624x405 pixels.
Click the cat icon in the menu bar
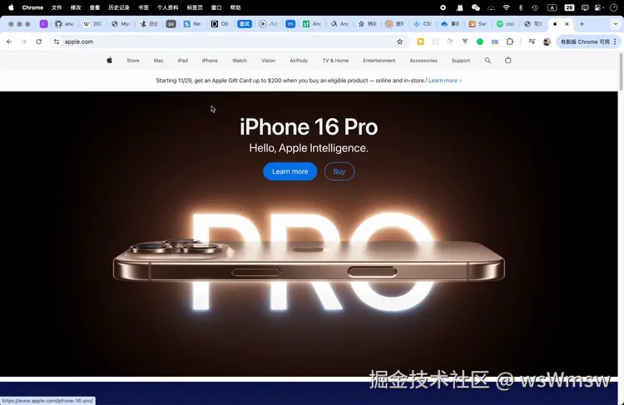[459, 7]
